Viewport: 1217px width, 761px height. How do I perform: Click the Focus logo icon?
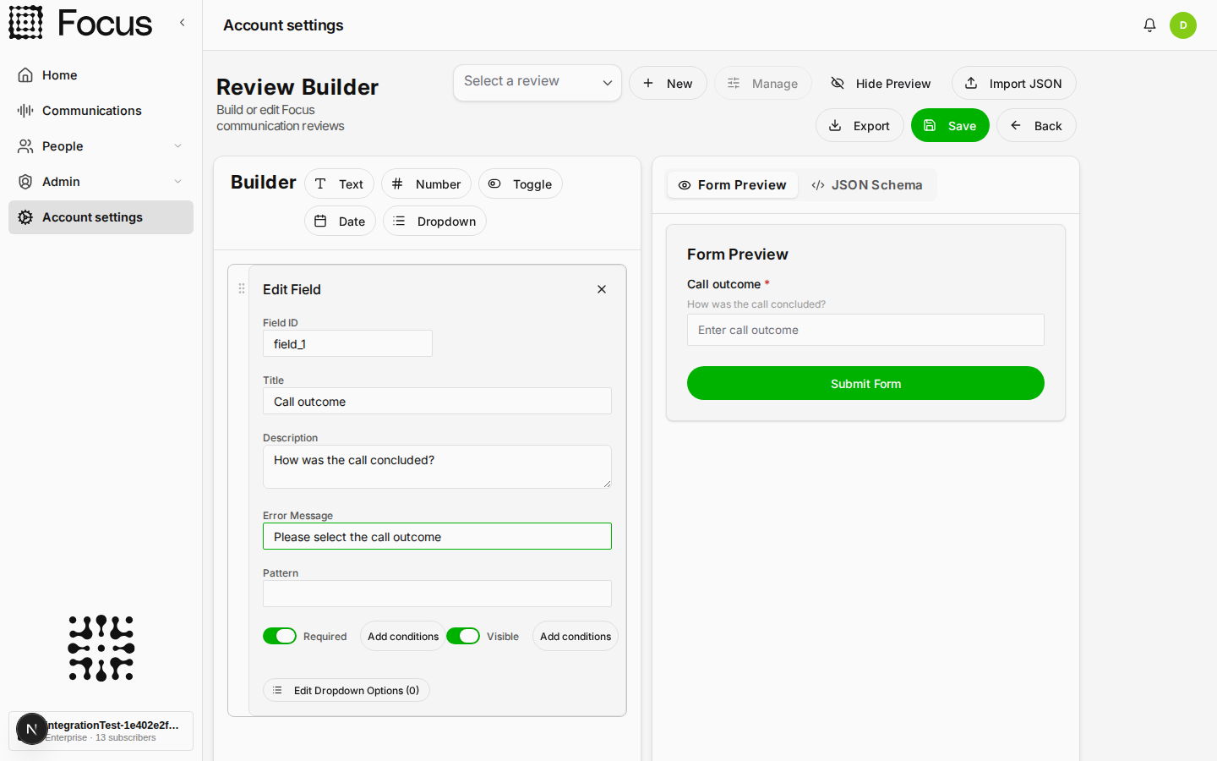click(x=25, y=23)
